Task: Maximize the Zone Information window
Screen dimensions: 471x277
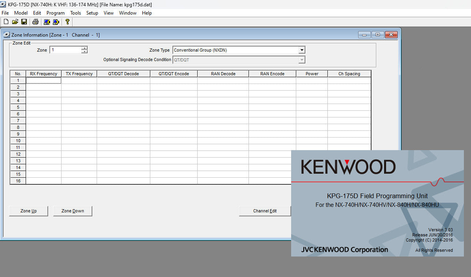Action: tap(378, 35)
